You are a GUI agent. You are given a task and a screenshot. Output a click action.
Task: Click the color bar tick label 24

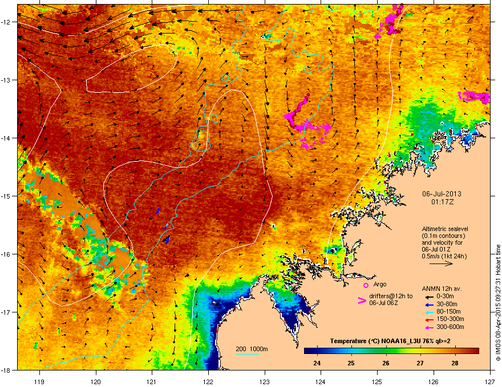[x=317, y=363]
